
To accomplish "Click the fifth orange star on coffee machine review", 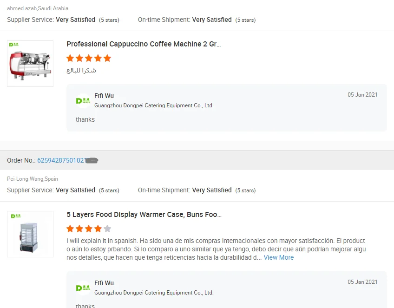I will (x=107, y=58).
